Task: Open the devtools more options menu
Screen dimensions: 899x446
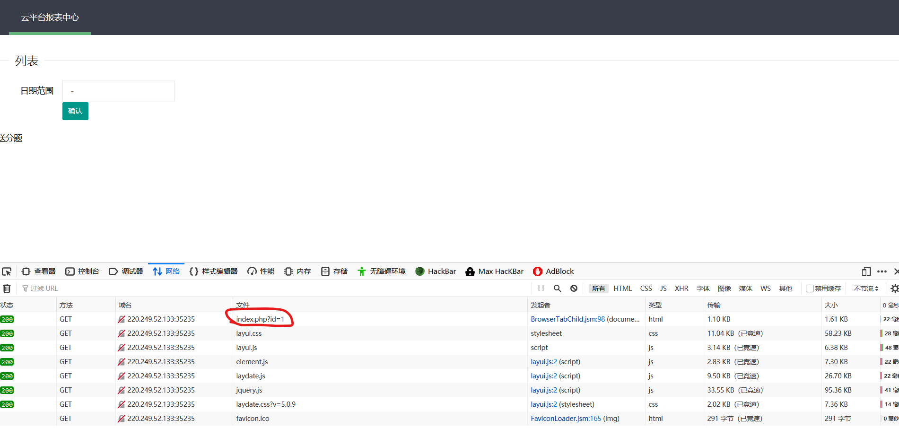Action: (882, 271)
